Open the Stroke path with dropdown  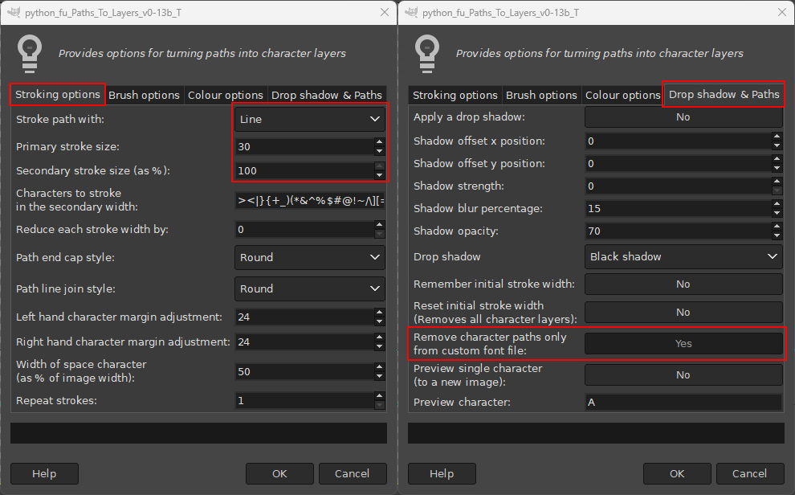point(310,119)
